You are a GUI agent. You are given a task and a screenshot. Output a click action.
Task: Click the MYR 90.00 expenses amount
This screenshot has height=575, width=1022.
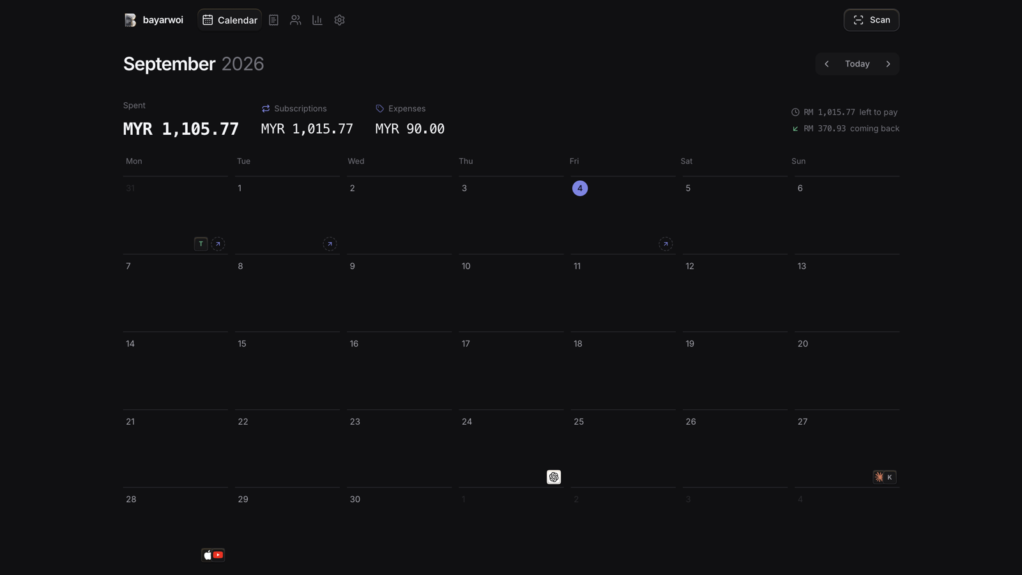point(409,129)
